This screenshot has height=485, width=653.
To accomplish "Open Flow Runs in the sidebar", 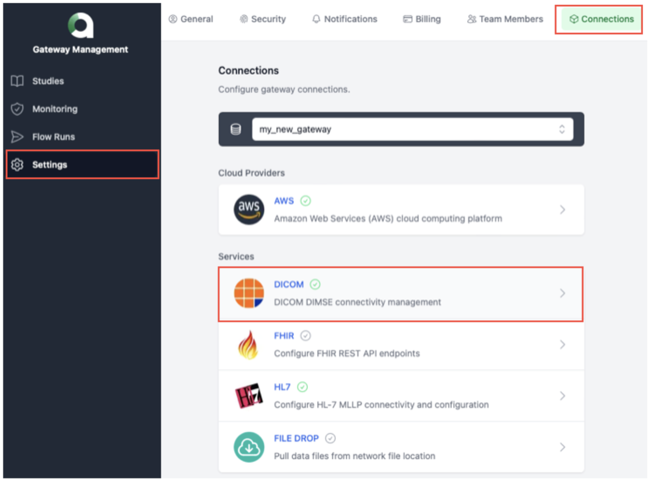I will click(x=82, y=137).
